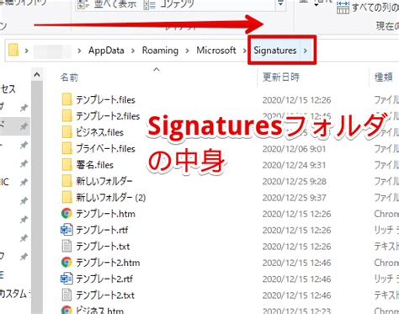The width and height of the screenshot is (399, 314).
Task: Select Chrome icon of テンプレート2.htm
Action: (66, 263)
